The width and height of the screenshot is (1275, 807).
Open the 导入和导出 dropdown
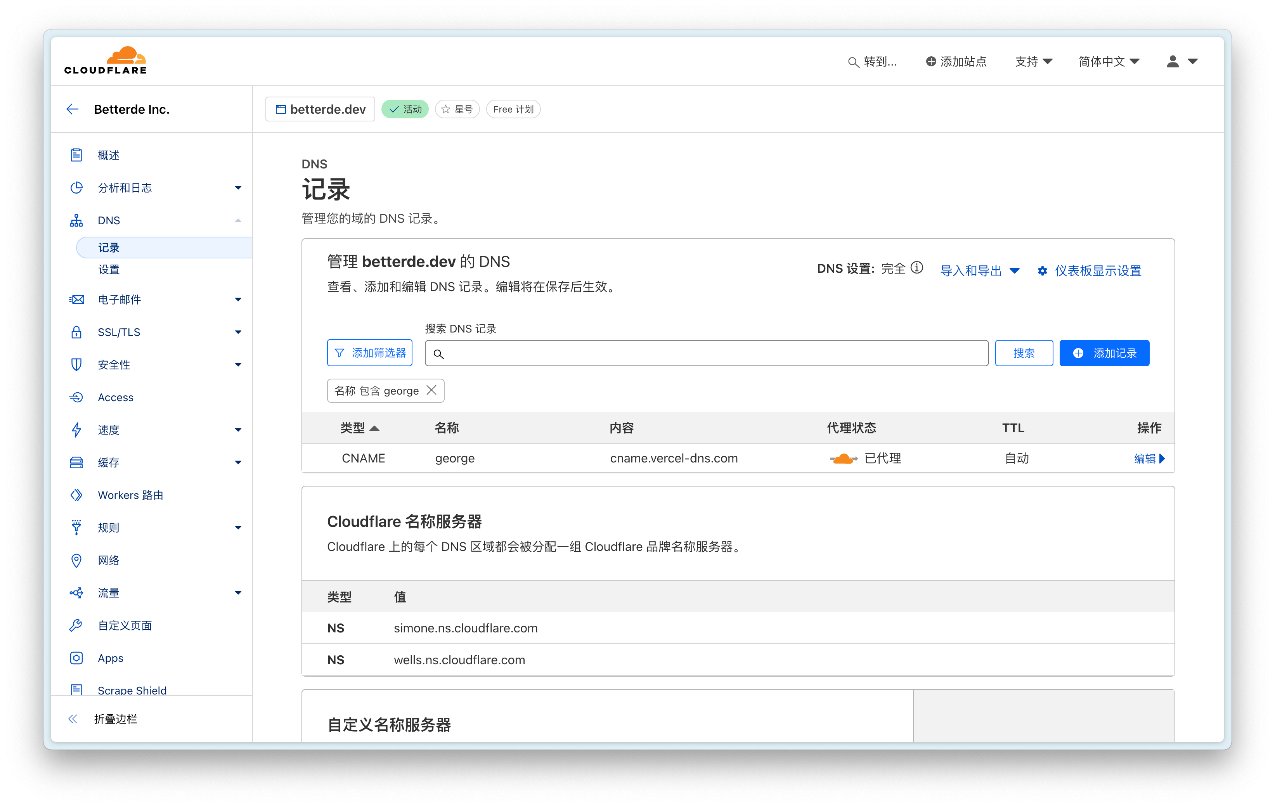point(980,270)
